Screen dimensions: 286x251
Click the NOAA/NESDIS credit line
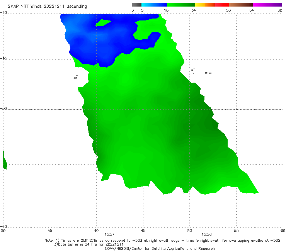click(x=160, y=249)
